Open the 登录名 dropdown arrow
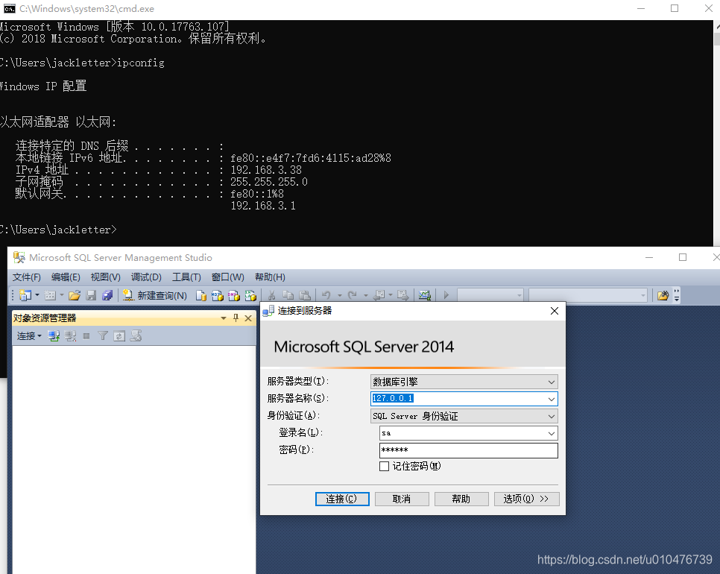The width and height of the screenshot is (720, 574). click(x=552, y=433)
